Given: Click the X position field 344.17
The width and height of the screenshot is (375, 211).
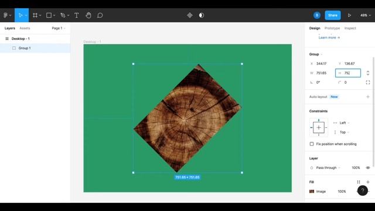Looking at the screenshot, I should click(322, 64).
